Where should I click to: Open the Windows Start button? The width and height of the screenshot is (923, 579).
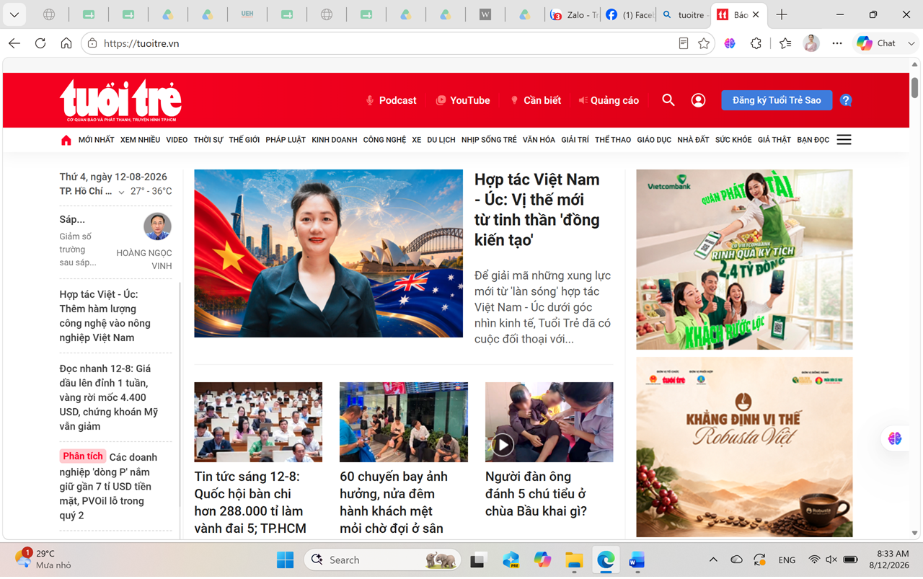pyautogui.click(x=285, y=560)
